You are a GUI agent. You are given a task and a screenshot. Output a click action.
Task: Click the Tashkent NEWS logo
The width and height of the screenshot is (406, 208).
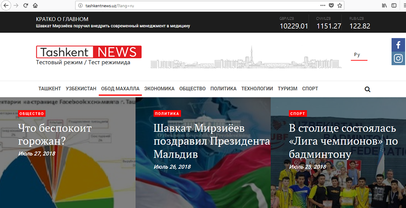click(89, 52)
